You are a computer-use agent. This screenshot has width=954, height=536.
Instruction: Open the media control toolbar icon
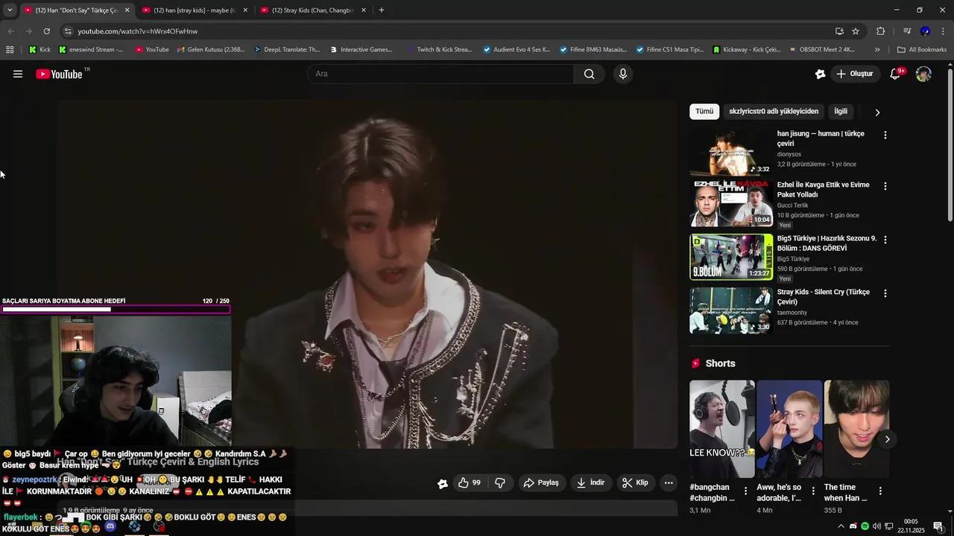(907, 31)
